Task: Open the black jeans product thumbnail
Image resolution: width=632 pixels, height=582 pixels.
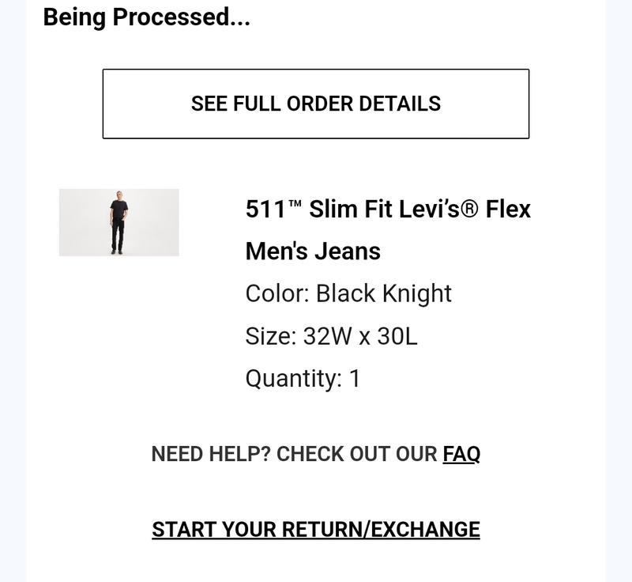Action: pos(119,222)
